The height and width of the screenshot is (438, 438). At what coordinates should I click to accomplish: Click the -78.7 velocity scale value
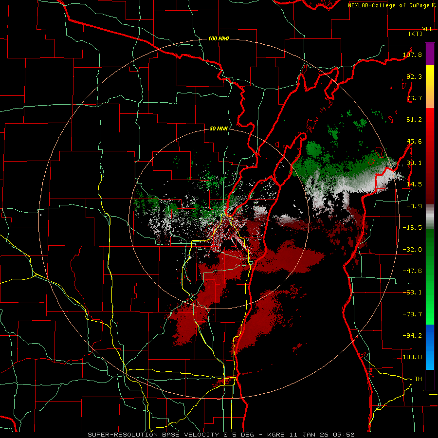pos(412,314)
